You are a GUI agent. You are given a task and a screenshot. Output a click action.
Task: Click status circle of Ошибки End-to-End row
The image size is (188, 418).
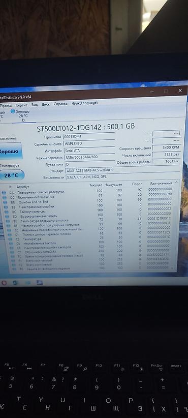pos(5,202)
